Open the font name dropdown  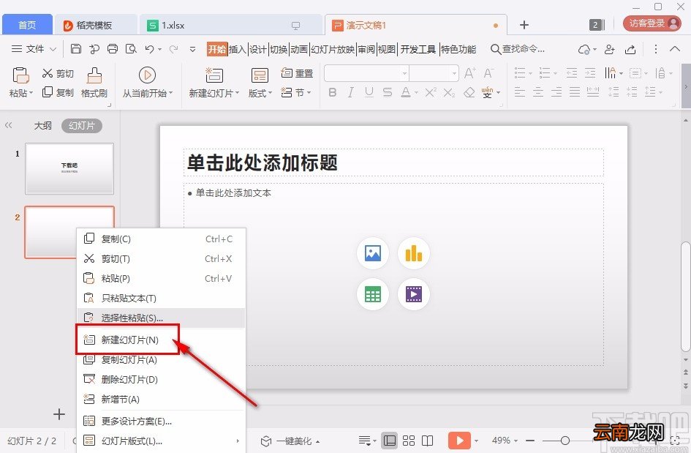pos(404,73)
